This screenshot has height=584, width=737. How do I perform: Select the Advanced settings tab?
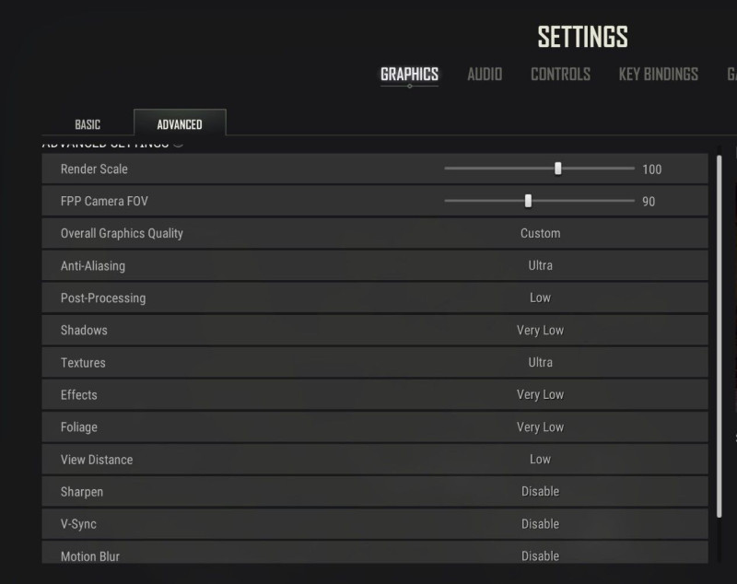[x=180, y=124]
